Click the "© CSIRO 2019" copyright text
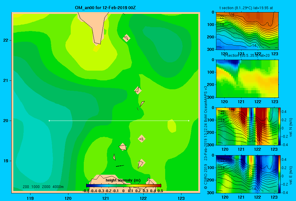 tap(206, 176)
